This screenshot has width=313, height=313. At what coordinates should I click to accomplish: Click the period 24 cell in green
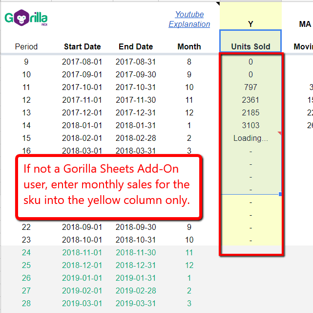tap(26, 253)
